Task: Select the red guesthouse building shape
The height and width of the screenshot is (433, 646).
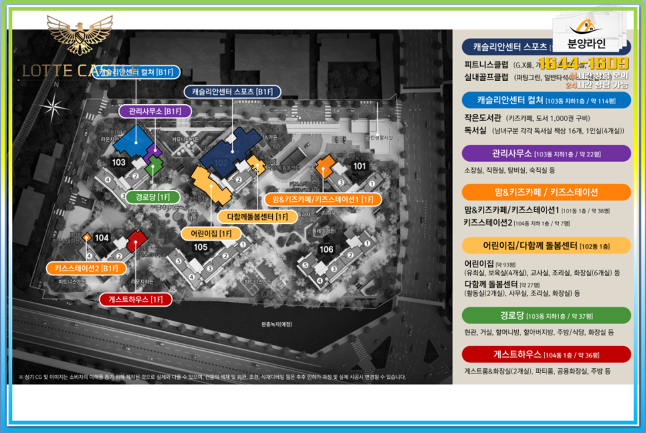Action: (x=136, y=241)
